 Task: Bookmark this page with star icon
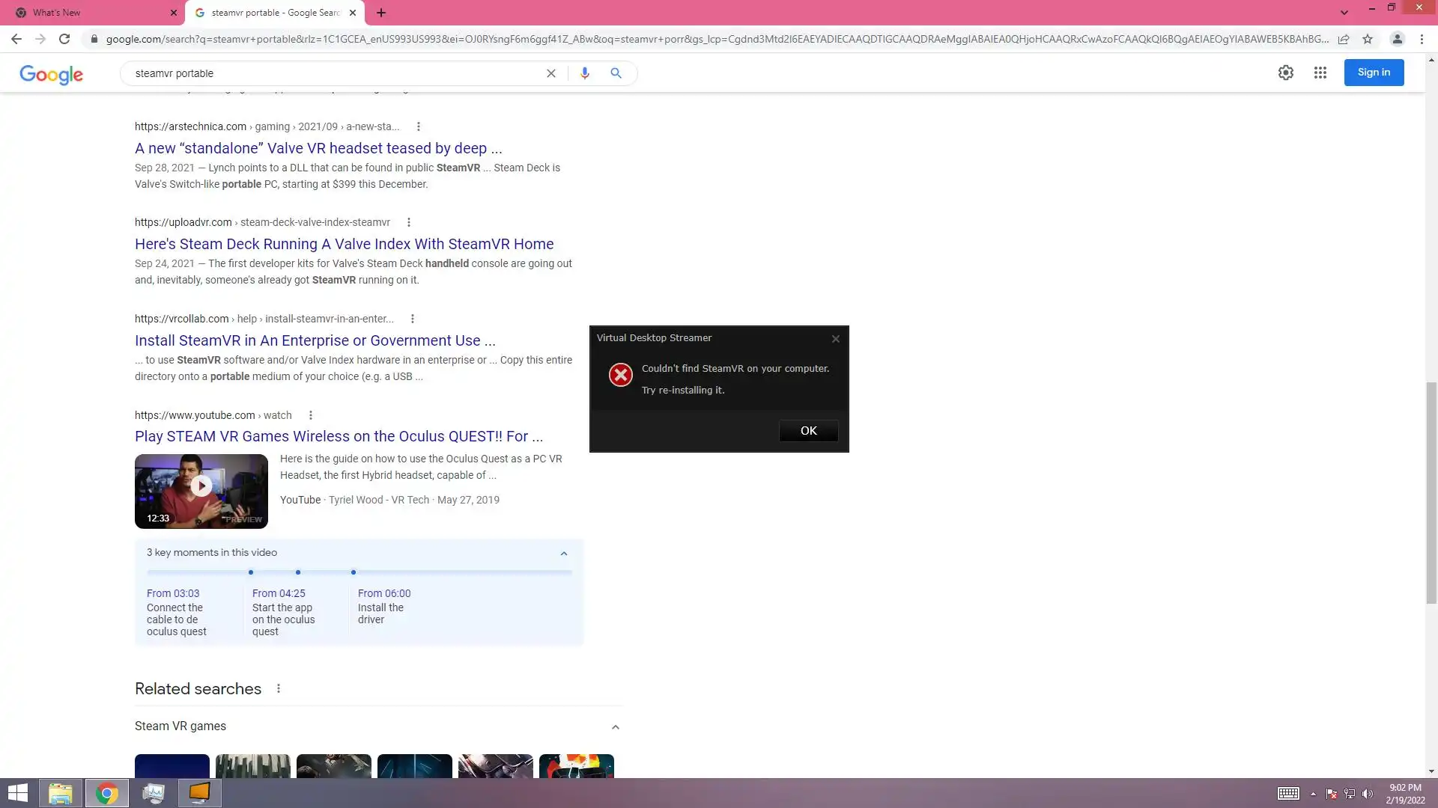[x=1368, y=39]
